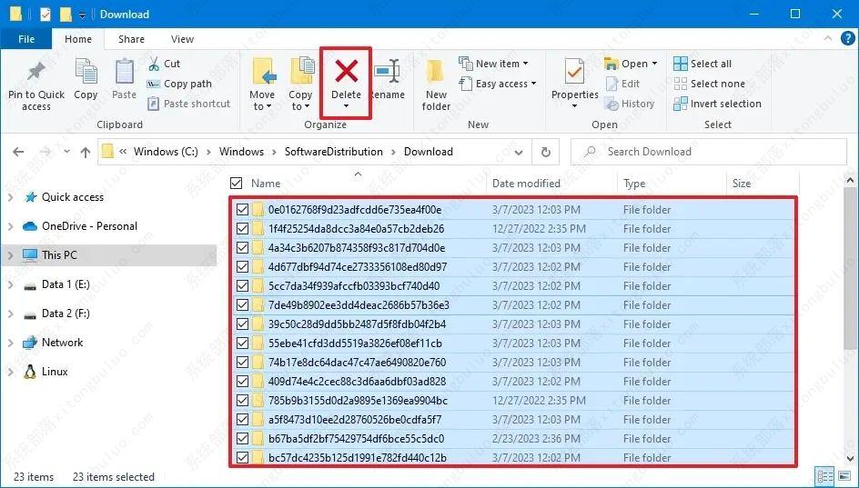
Task: Click the Pin to Quick access icon
Action: pyautogui.click(x=36, y=73)
